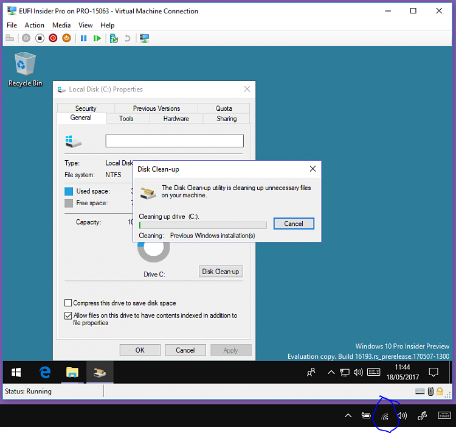
Task: Cancel the Disk Clean-up operation
Action: (294, 224)
